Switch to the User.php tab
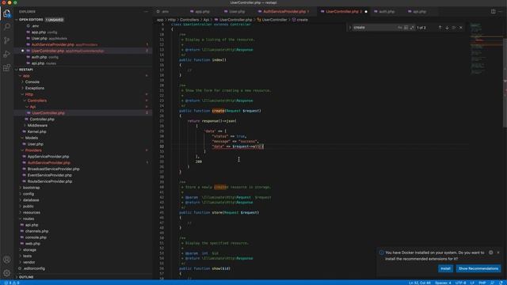This screenshot has width=507, height=285. (x=237, y=11)
